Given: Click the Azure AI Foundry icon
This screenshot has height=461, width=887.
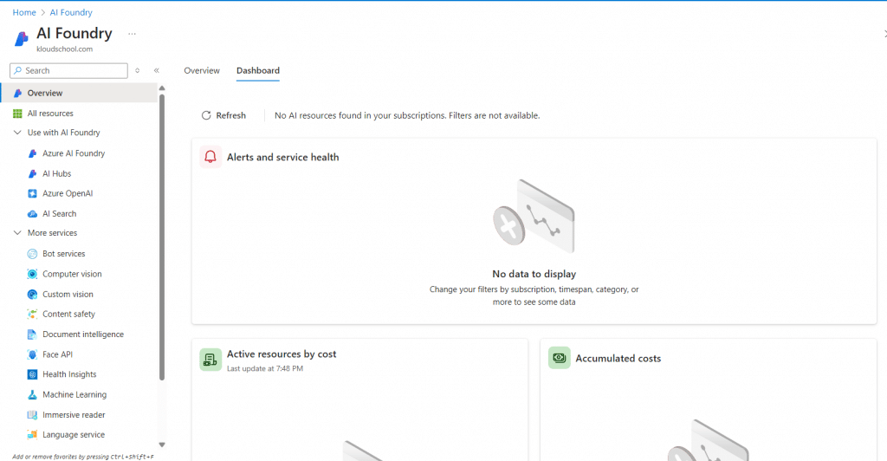Looking at the screenshot, I should click(x=33, y=153).
